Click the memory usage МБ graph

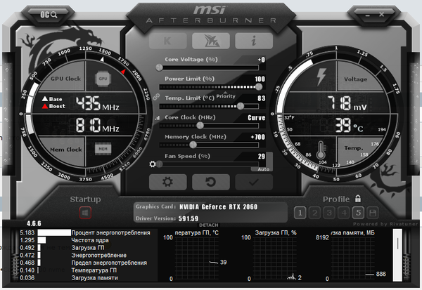pos(353,258)
